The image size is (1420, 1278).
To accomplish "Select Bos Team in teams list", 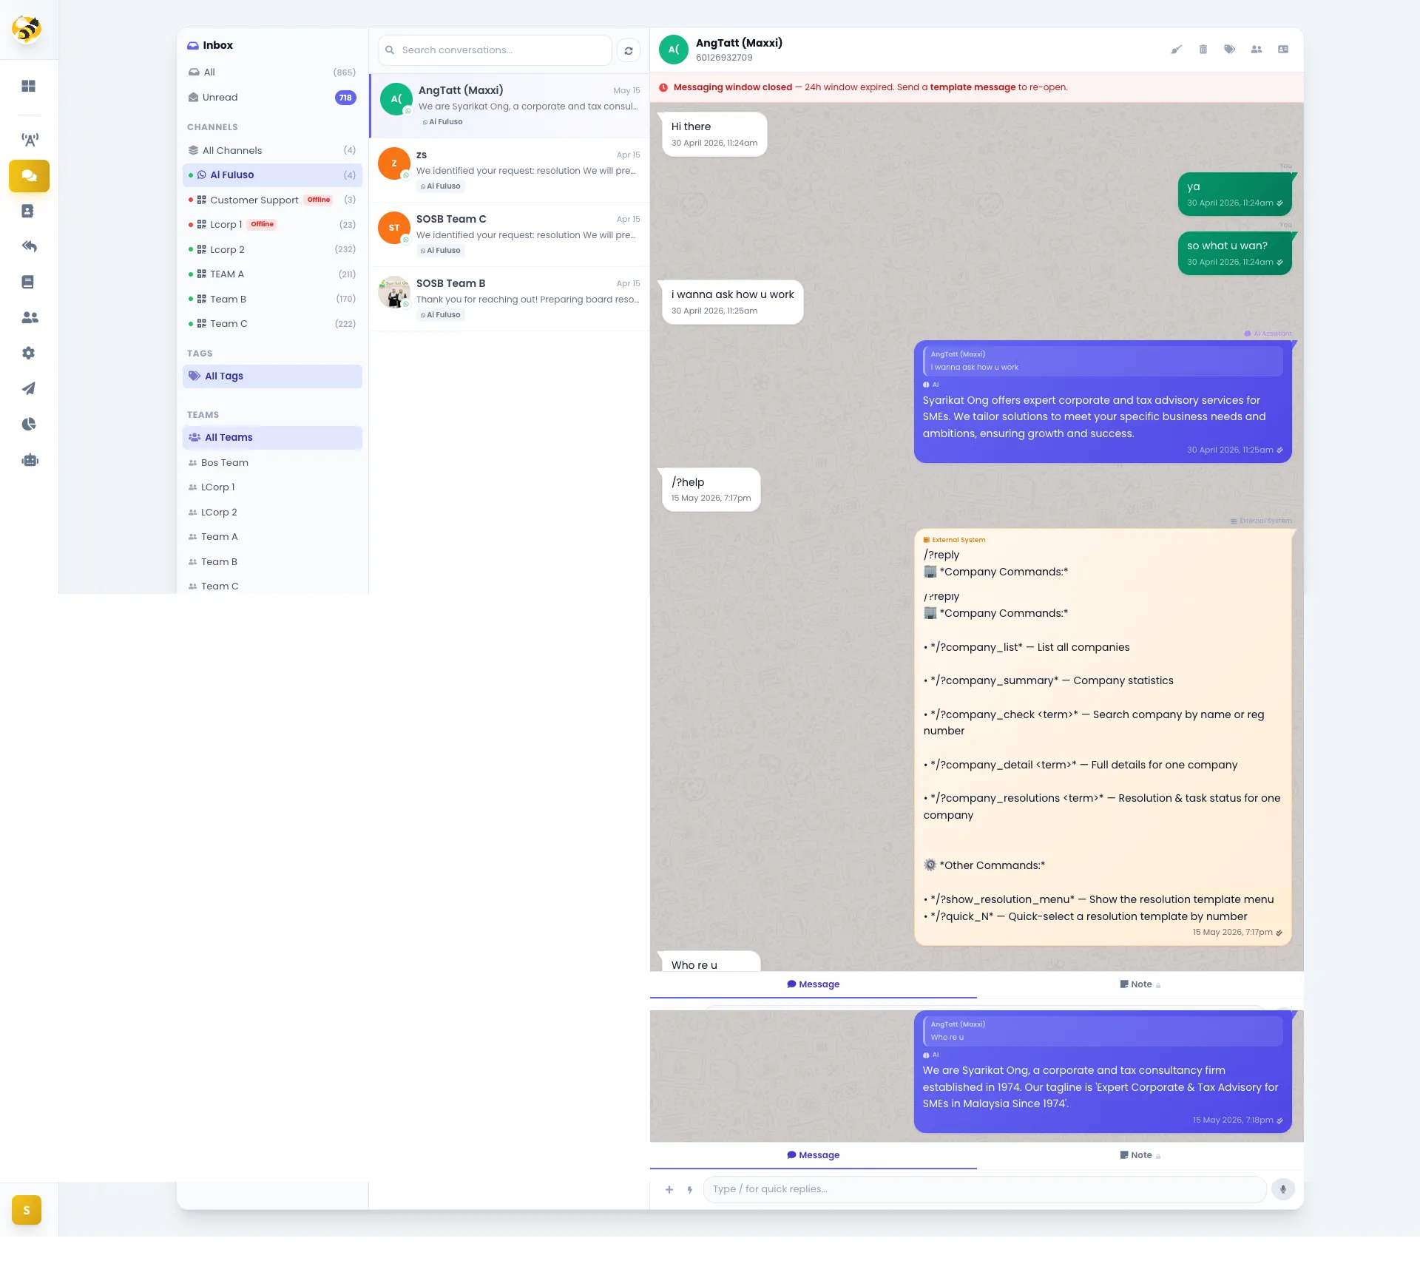I will [x=272, y=463].
